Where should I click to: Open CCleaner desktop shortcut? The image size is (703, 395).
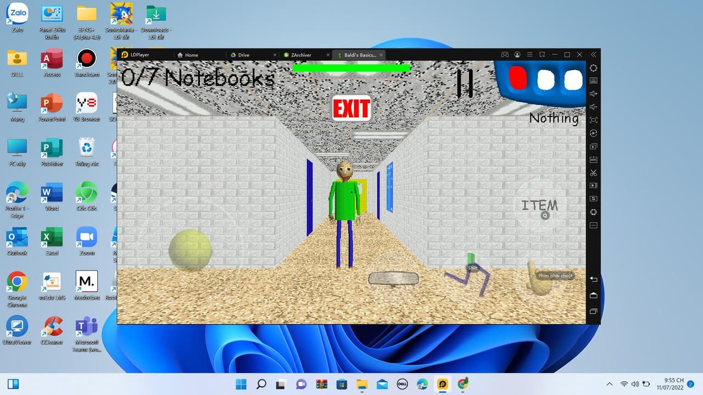(52, 330)
